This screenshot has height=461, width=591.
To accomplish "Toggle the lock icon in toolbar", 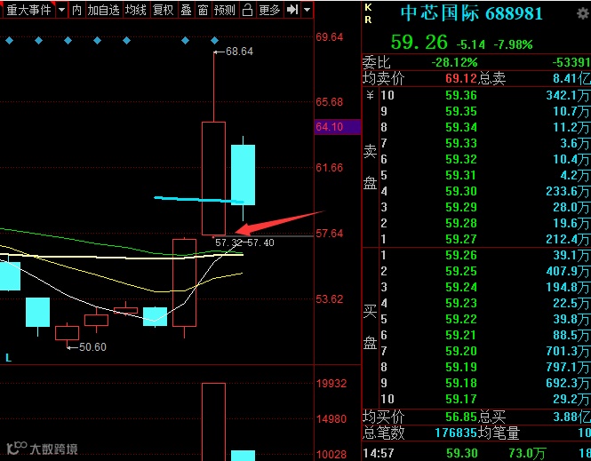I will point(247,10).
